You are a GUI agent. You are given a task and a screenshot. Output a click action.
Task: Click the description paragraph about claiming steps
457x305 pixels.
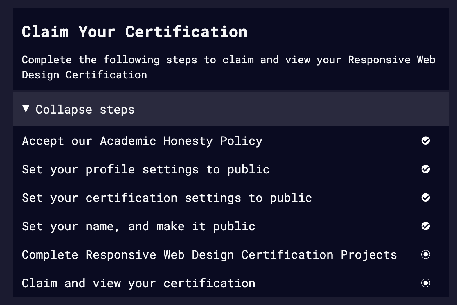pyautogui.click(x=229, y=67)
